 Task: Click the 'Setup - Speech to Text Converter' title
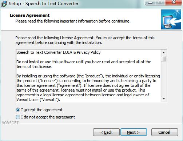pyautogui.click(x=44, y=4)
